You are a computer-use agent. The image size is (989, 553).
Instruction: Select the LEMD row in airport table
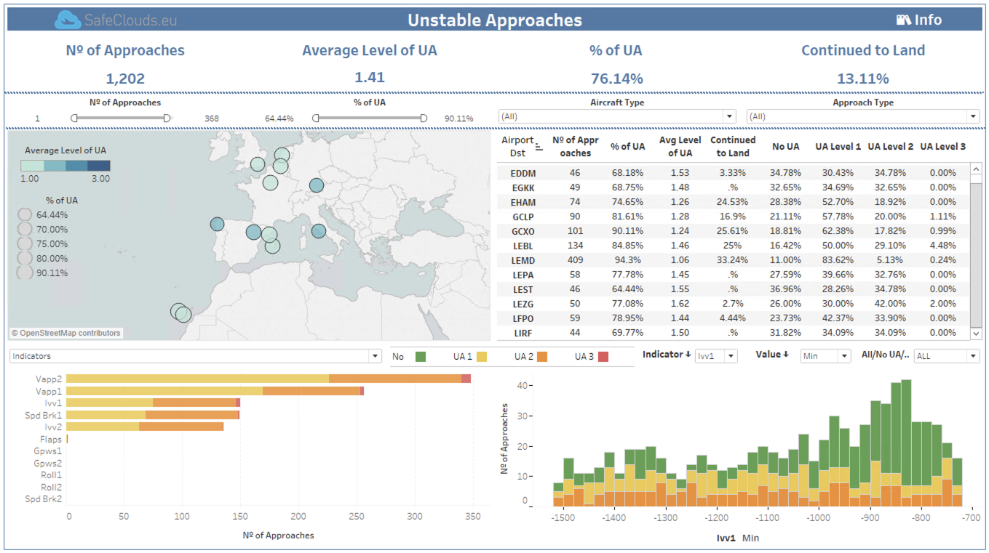[x=733, y=259]
